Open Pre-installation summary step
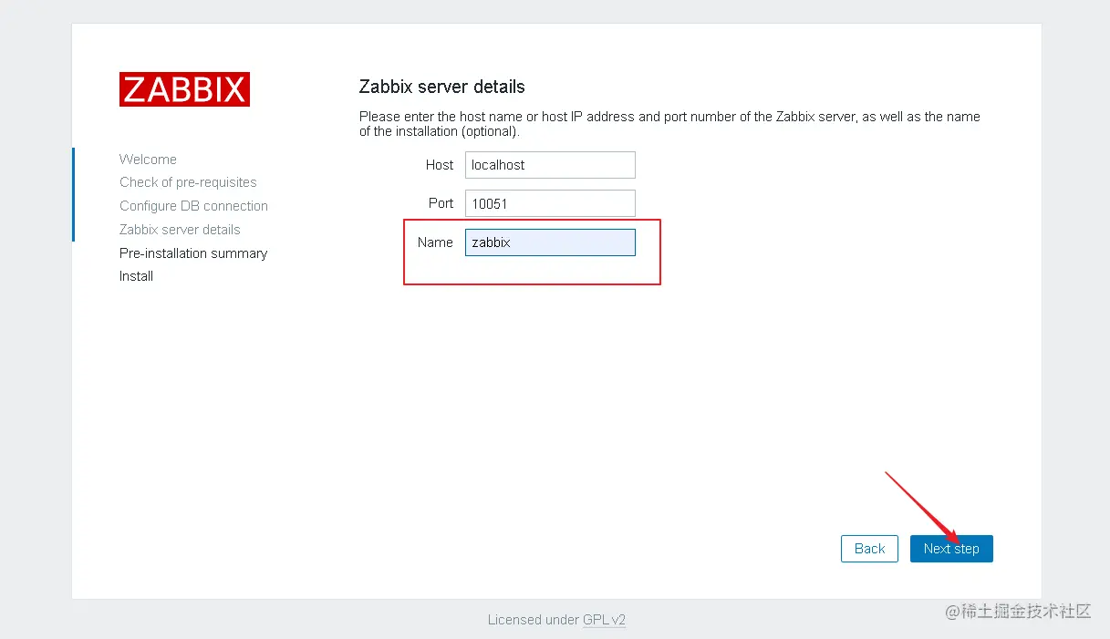 [x=193, y=253]
